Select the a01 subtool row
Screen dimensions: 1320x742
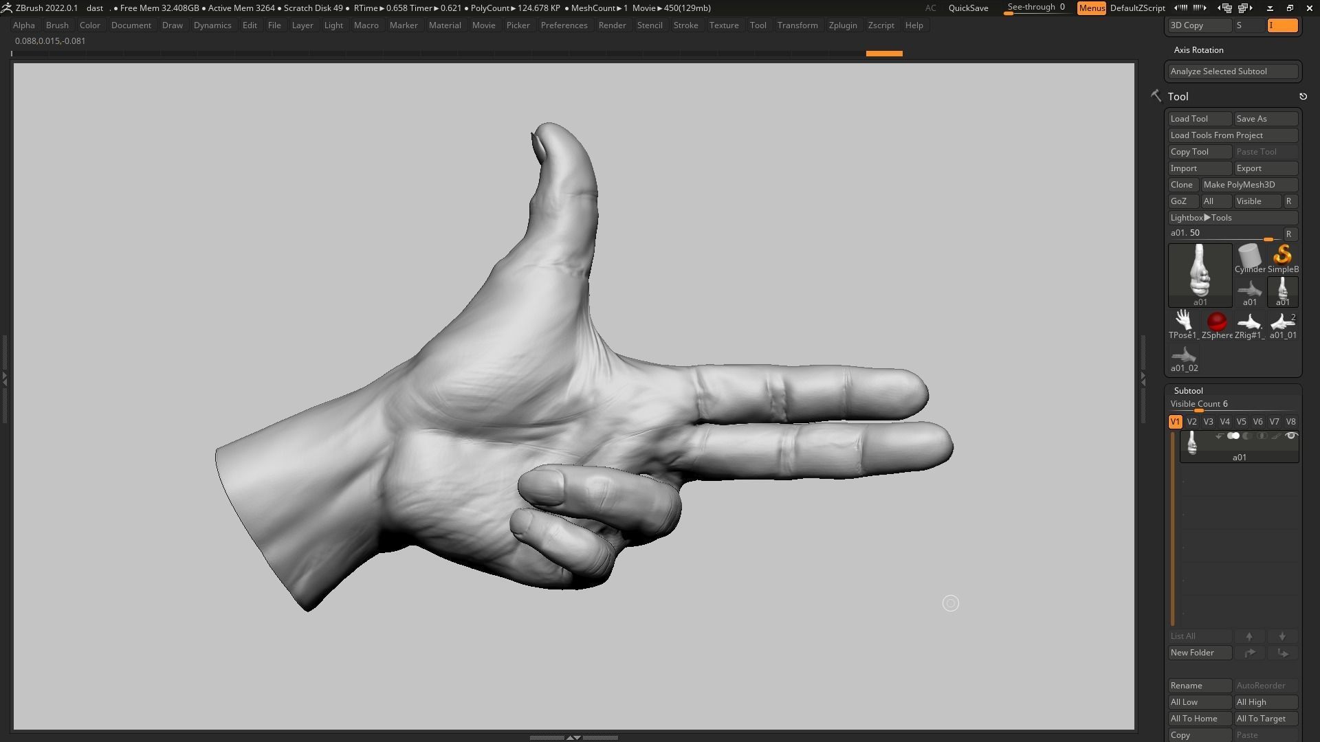click(x=1239, y=447)
